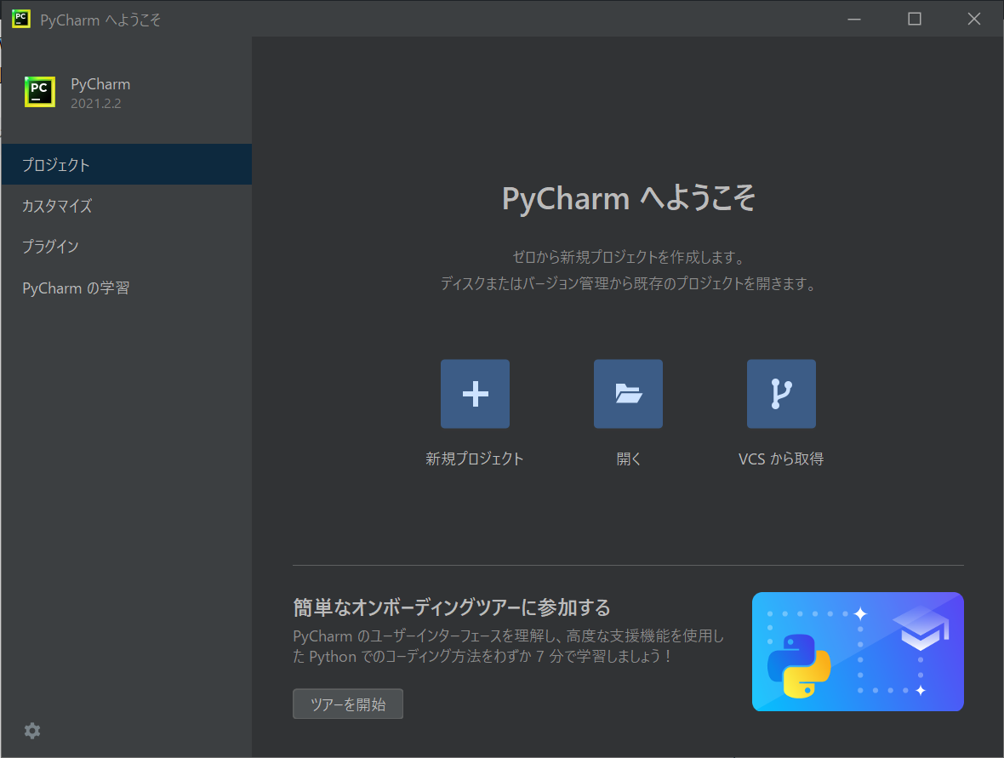Start the tour with ツアーを開始
Screen dimensions: 1004x758
(x=348, y=704)
